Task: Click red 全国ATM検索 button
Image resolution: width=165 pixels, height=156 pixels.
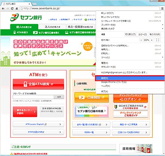Action: coord(38,84)
